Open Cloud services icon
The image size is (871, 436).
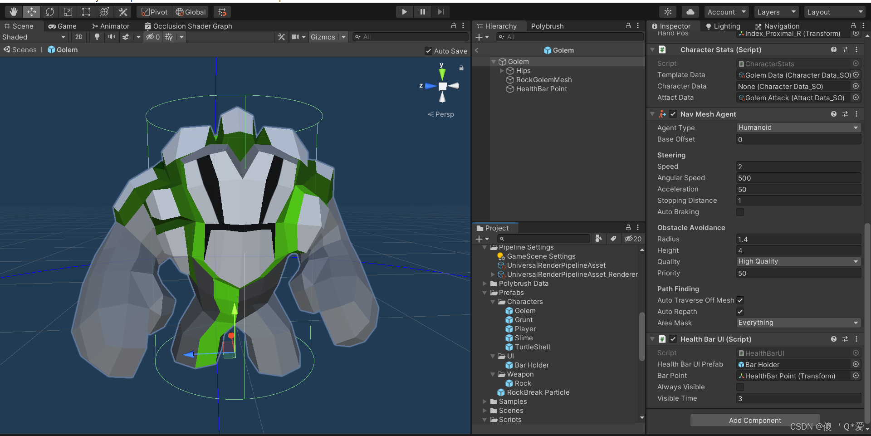point(690,12)
